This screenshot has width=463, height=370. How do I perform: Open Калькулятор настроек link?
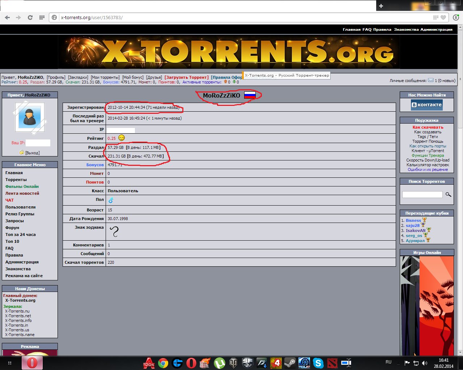tap(428, 165)
